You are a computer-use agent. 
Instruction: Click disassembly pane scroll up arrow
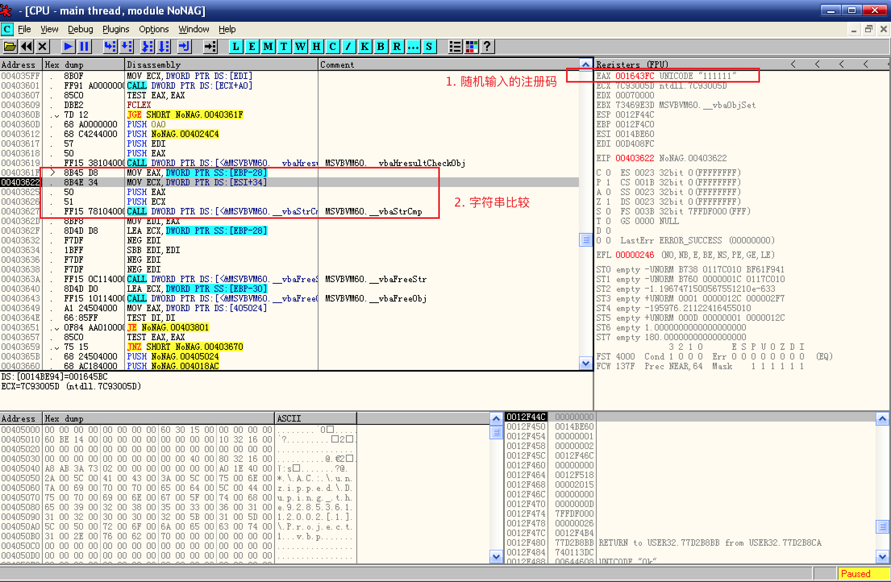pos(585,64)
